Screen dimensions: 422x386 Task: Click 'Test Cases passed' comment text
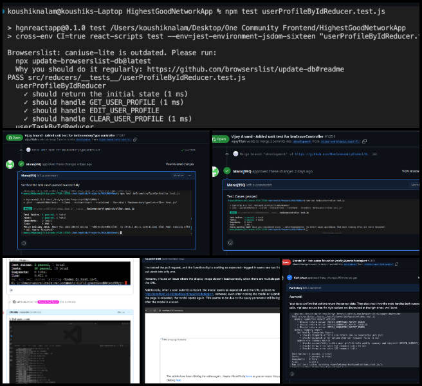point(242,196)
